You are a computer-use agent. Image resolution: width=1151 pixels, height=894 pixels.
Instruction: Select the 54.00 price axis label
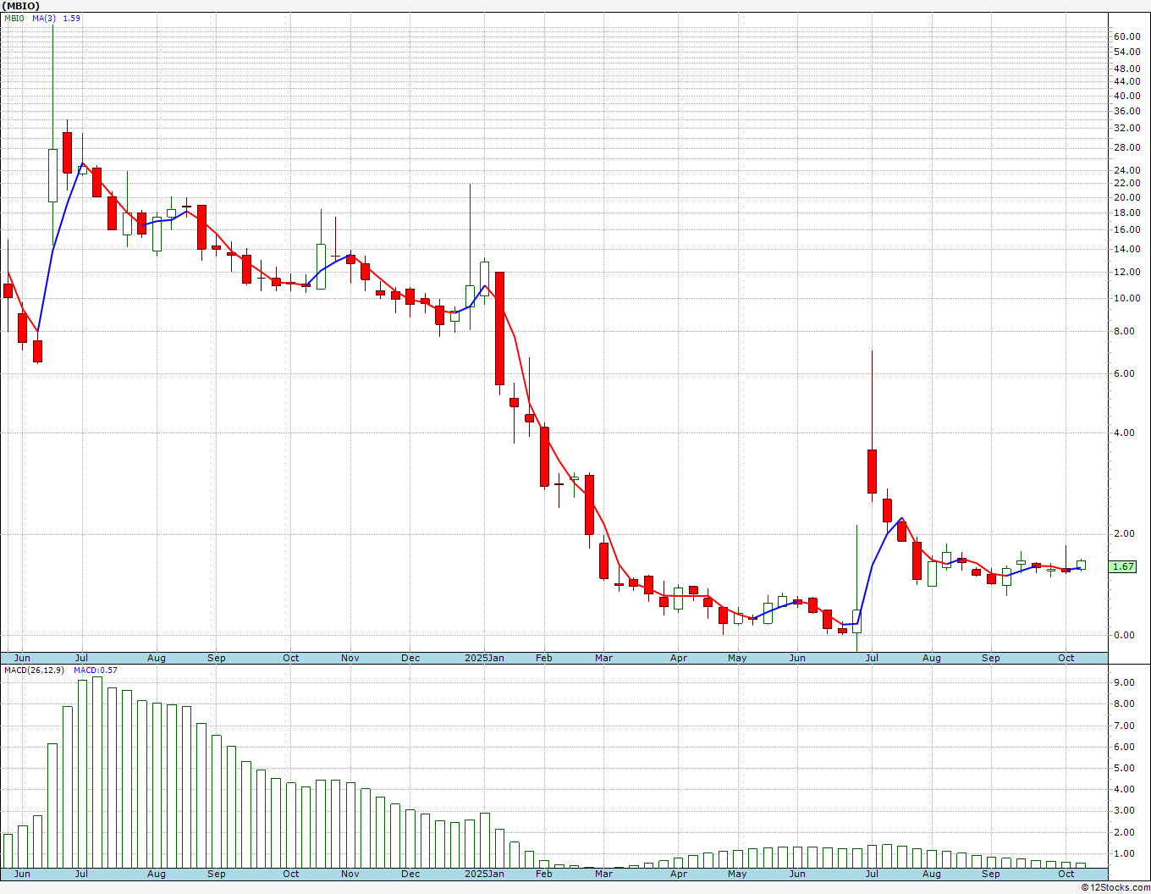coord(1126,52)
